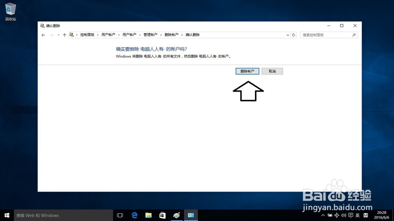This screenshot has width=394, height=221.
Task: Click into the 搜索控制面板 search field
Action: coord(329,35)
